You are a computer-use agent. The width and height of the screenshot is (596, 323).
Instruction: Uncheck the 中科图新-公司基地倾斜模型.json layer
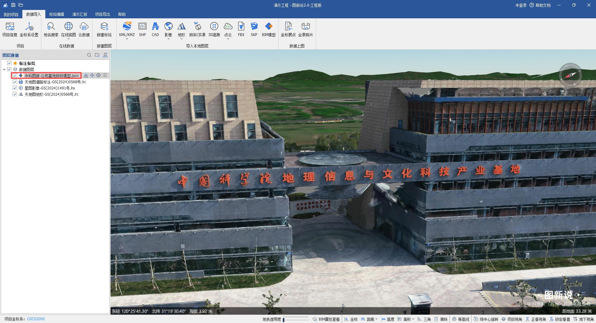click(15, 76)
